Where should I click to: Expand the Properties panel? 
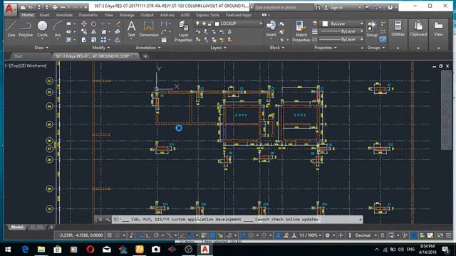click(x=326, y=48)
